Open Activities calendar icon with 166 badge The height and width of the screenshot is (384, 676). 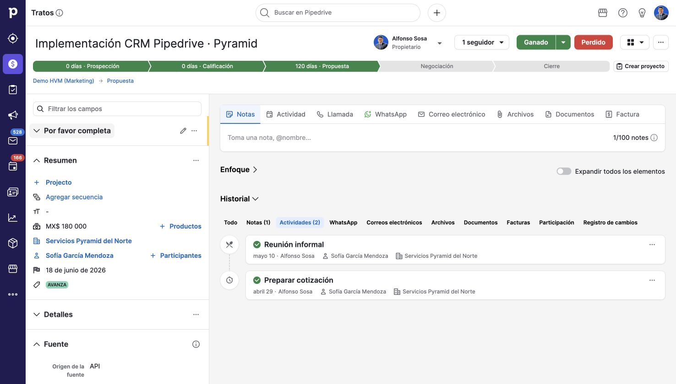[x=13, y=166]
